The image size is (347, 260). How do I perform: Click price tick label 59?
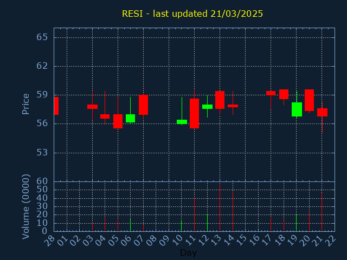point(42,95)
